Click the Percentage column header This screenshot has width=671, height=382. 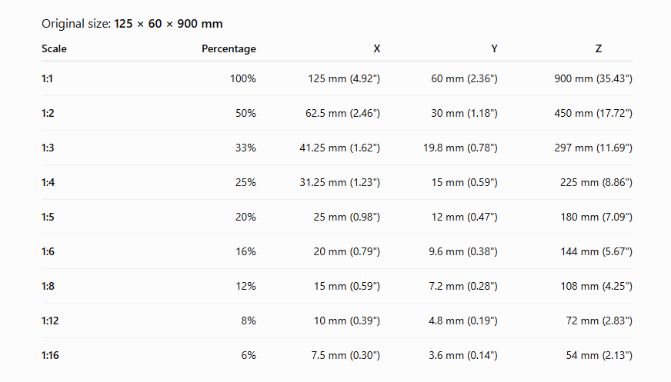tap(229, 48)
